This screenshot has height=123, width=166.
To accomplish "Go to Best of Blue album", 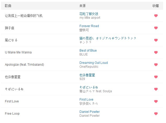I will click(x=88, y=51).
